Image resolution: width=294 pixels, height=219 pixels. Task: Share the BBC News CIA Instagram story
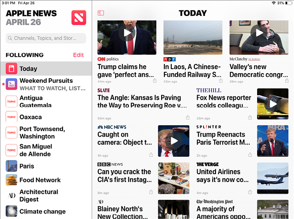(x=151, y=192)
